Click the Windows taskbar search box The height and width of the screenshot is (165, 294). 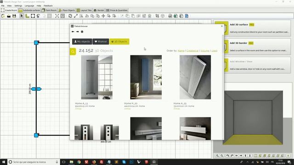click(x=34, y=162)
